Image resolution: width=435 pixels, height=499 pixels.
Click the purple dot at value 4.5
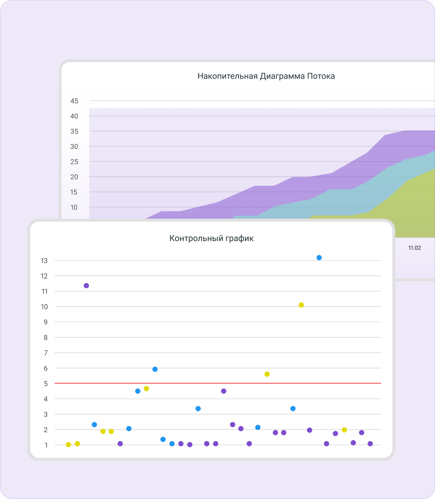tap(224, 391)
